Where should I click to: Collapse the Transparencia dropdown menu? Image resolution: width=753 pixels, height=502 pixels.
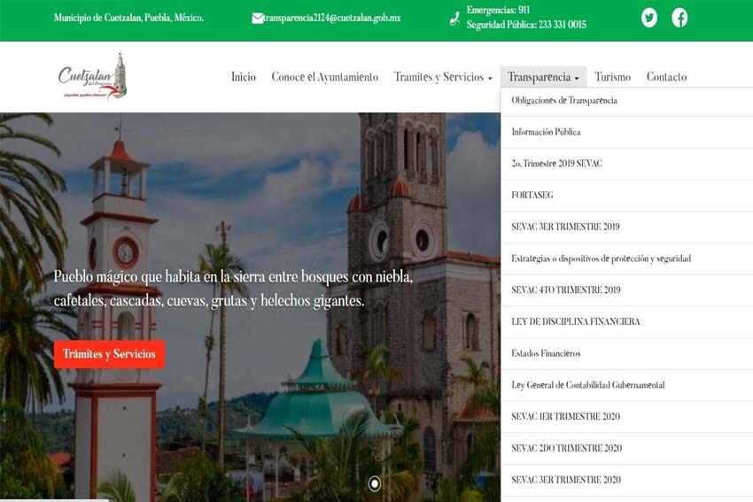pos(543,77)
